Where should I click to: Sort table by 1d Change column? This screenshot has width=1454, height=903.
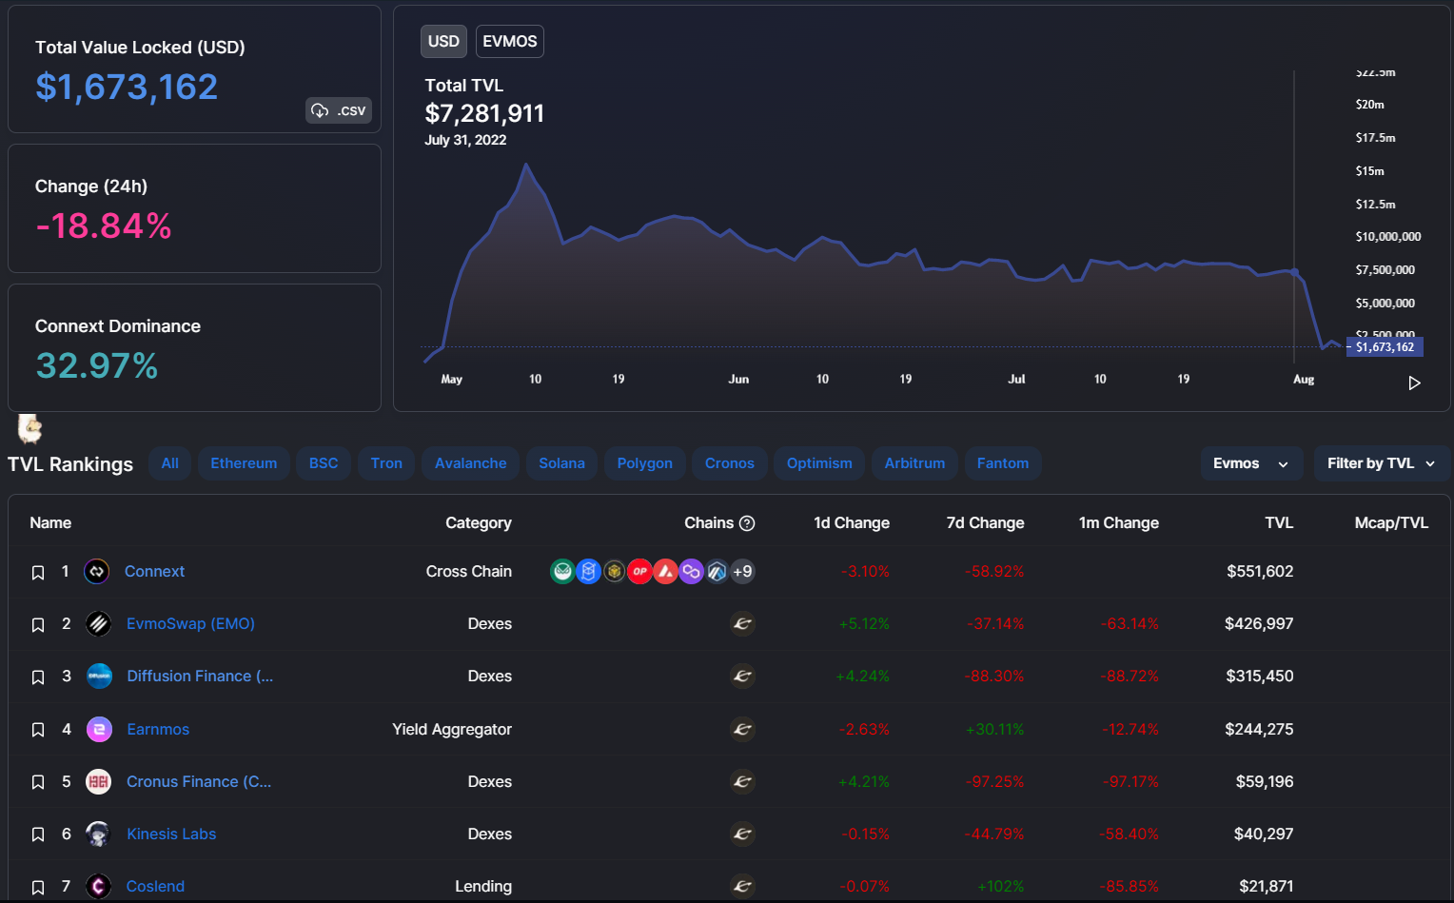(852, 522)
